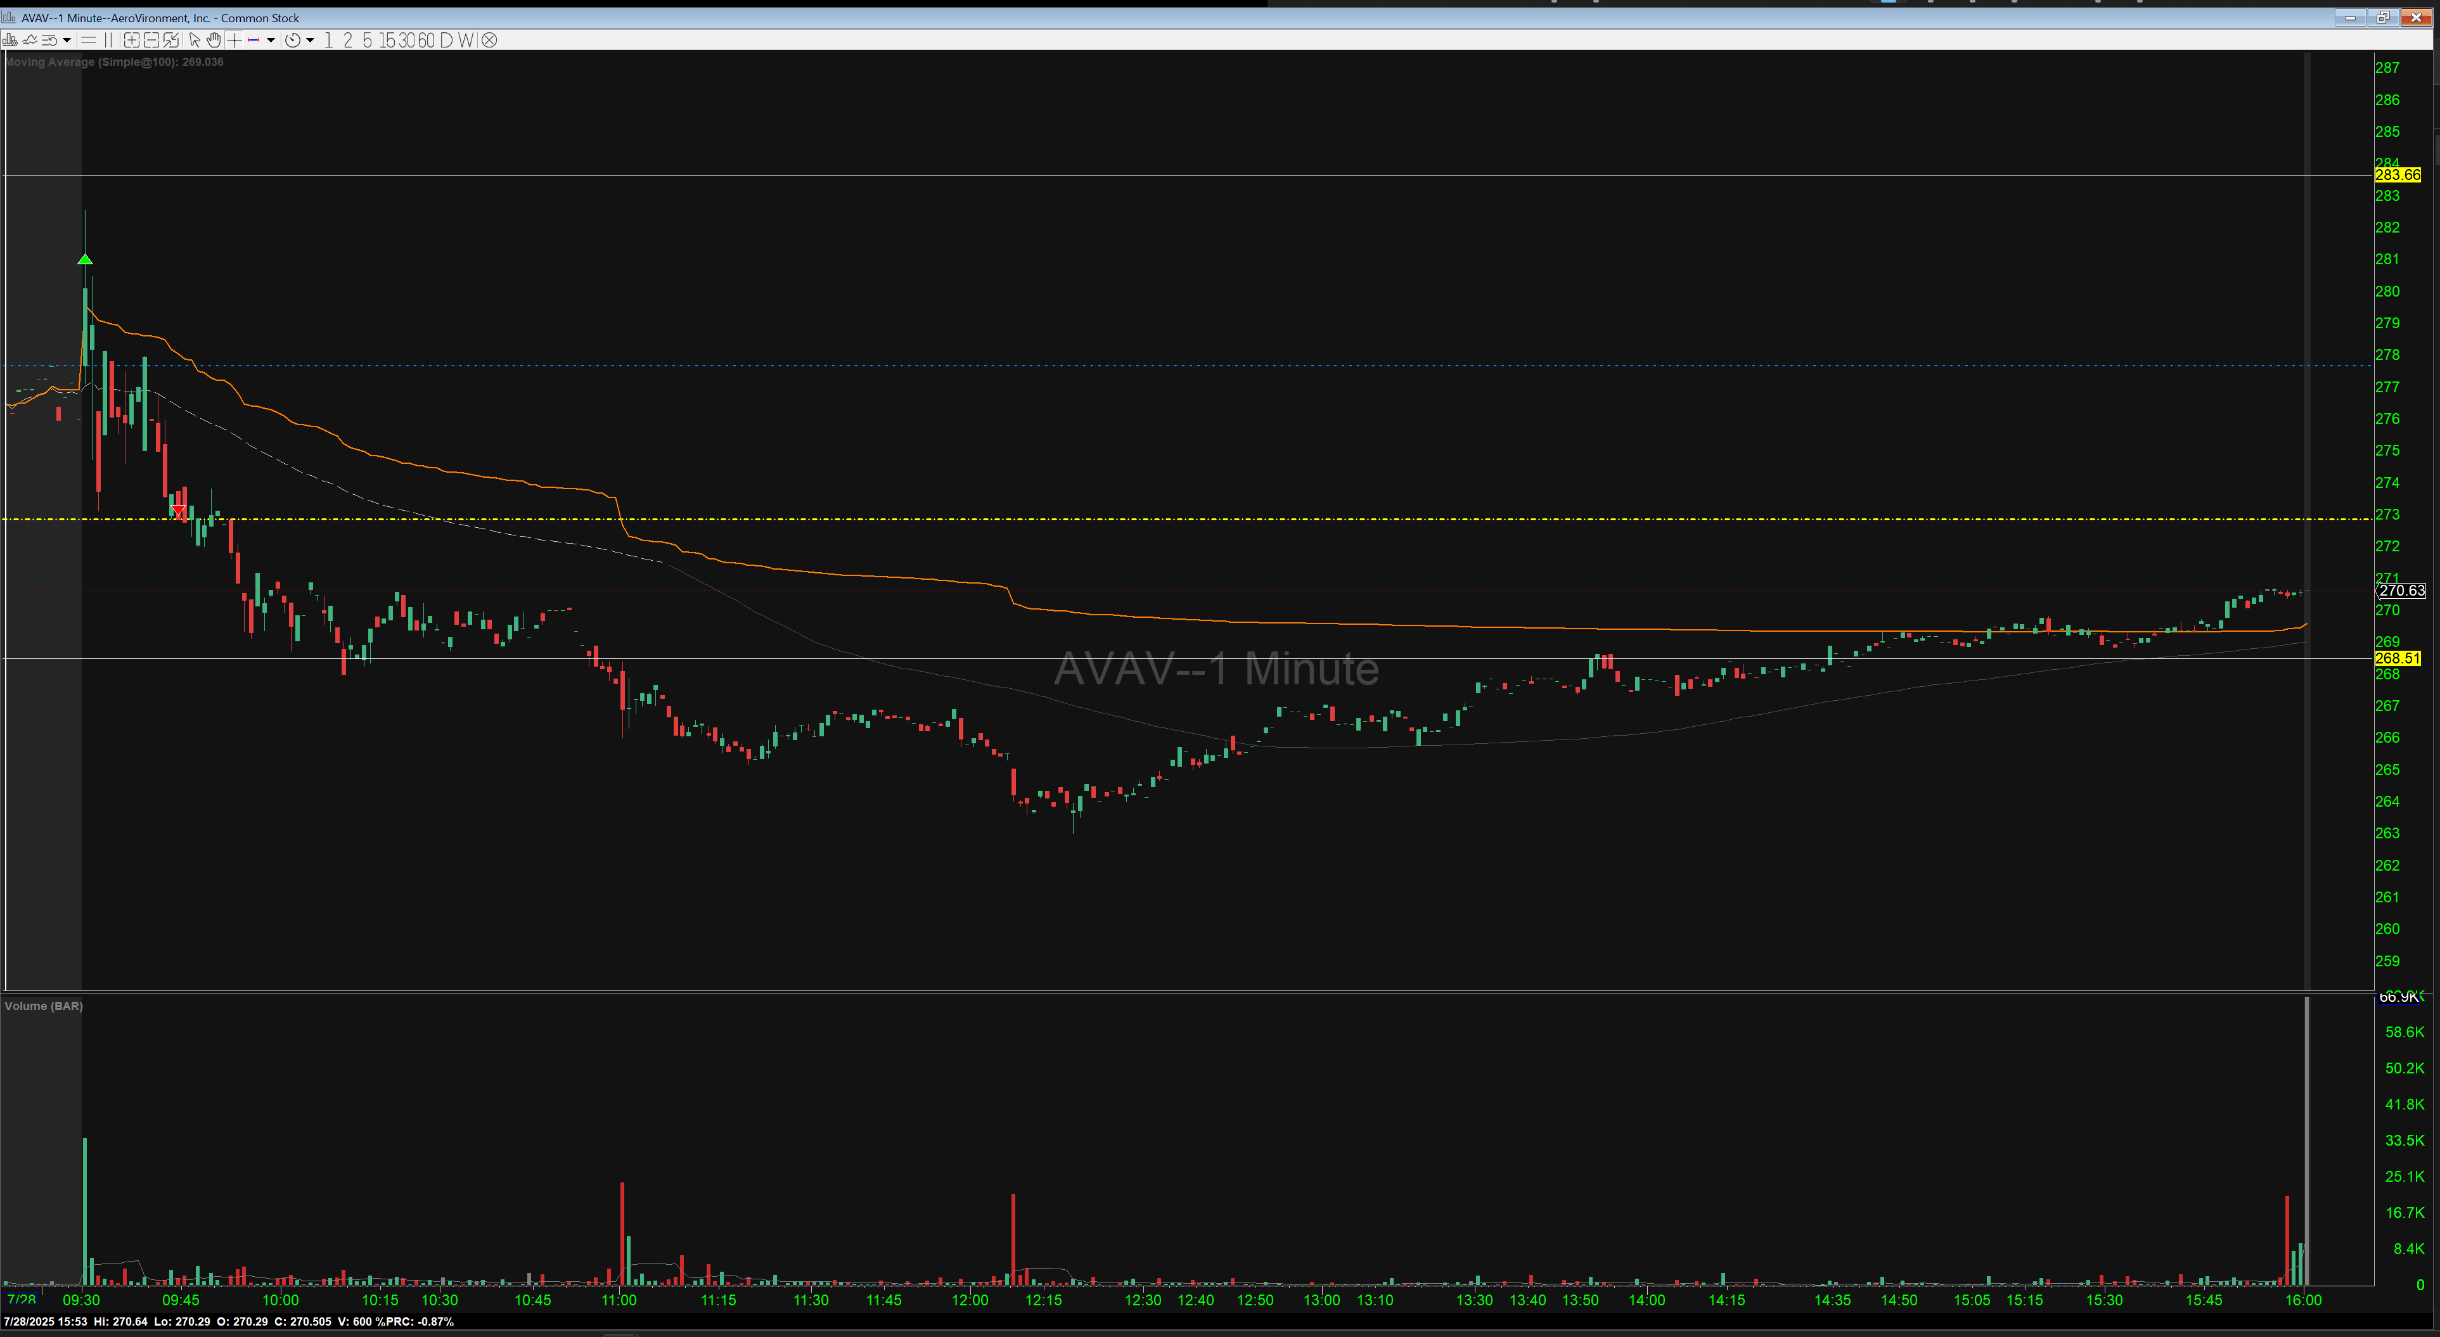Viewport: 2440px width, 1337px height.
Task: Click the indicators line-study icon
Action: [x=29, y=41]
